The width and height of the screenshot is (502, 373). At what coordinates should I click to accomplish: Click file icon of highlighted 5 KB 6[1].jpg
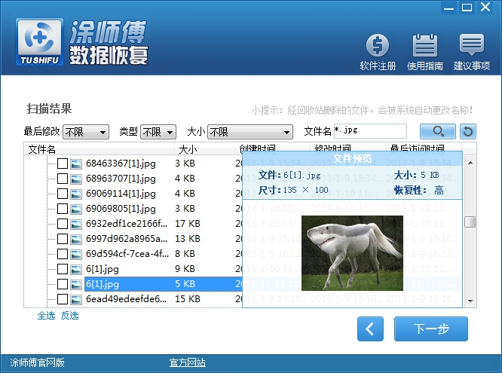76,284
